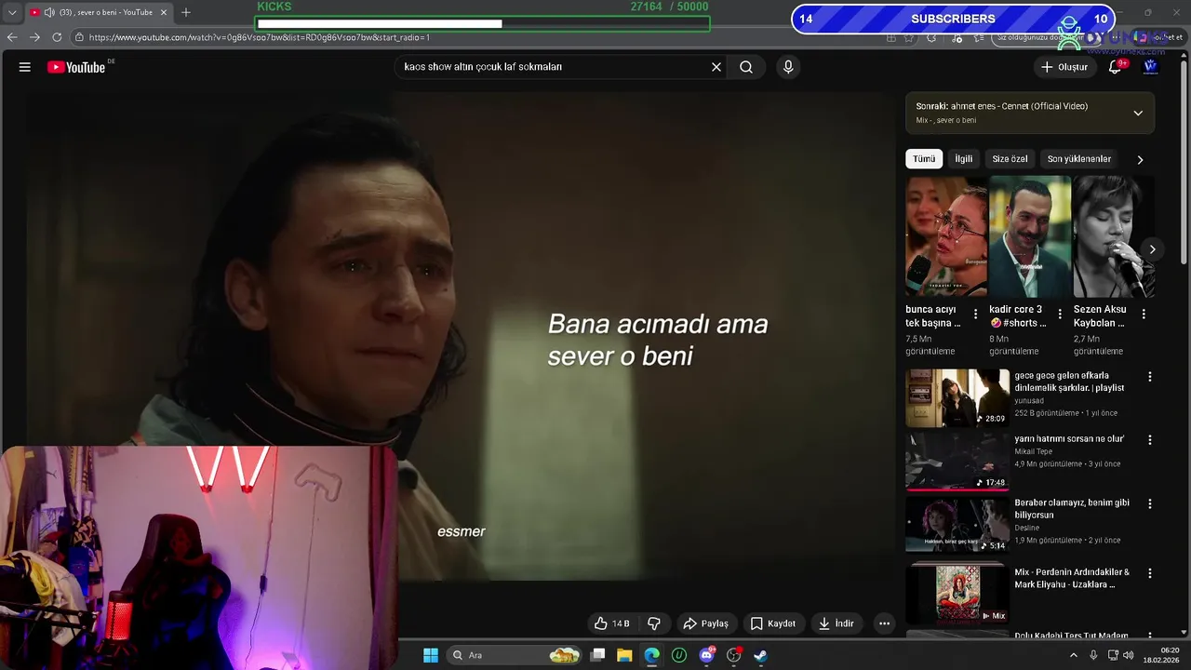This screenshot has height=670, width=1191.
Task: Open 'kadir core 3' short thumbnail
Action: click(x=1030, y=237)
